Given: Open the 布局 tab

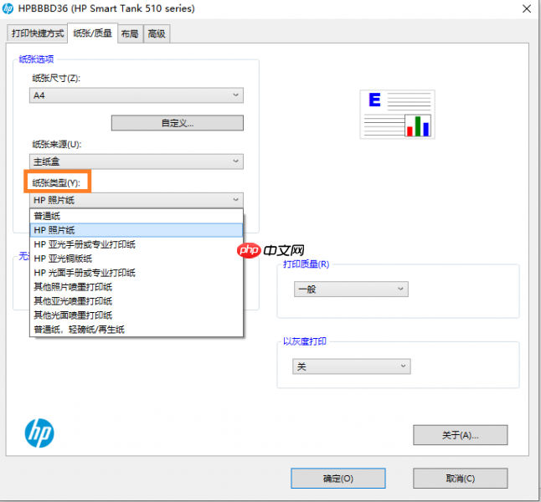Looking at the screenshot, I should click(x=130, y=33).
